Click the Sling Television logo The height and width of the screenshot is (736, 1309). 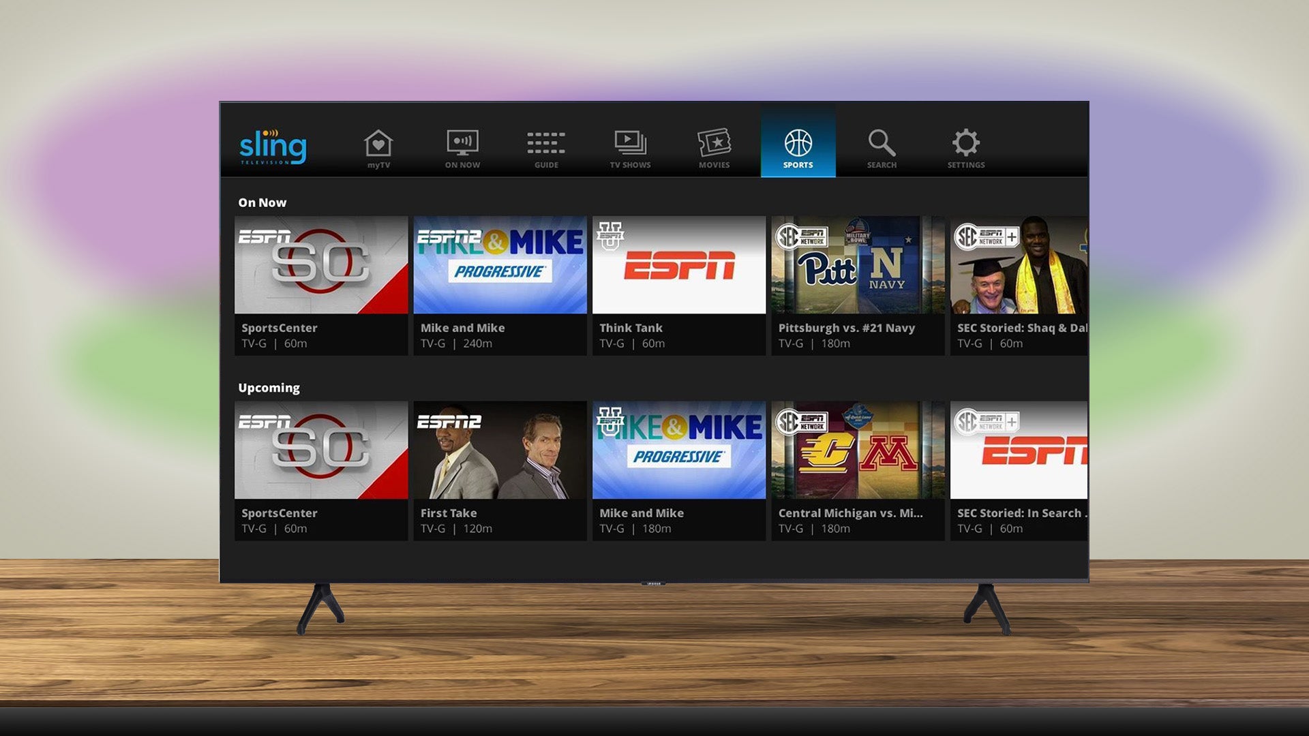click(x=273, y=145)
